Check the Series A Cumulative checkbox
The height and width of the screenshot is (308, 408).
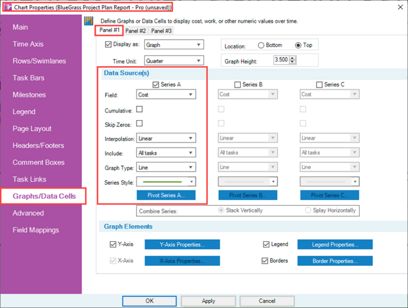(x=139, y=109)
